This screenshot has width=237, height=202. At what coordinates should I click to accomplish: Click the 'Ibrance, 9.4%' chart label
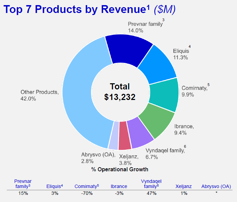coord(184,129)
